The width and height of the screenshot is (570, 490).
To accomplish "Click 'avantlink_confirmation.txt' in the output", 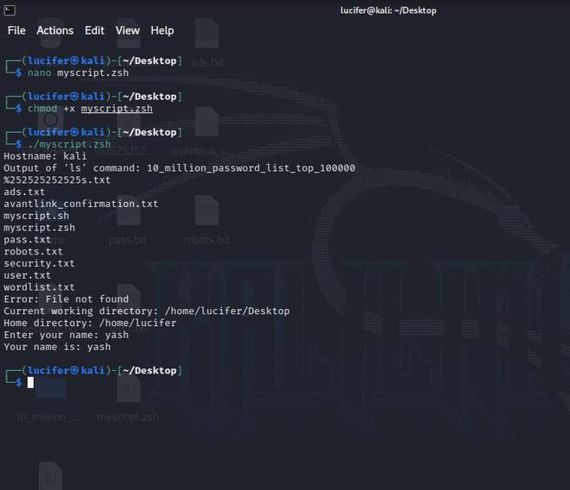I will click(x=81, y=204).
